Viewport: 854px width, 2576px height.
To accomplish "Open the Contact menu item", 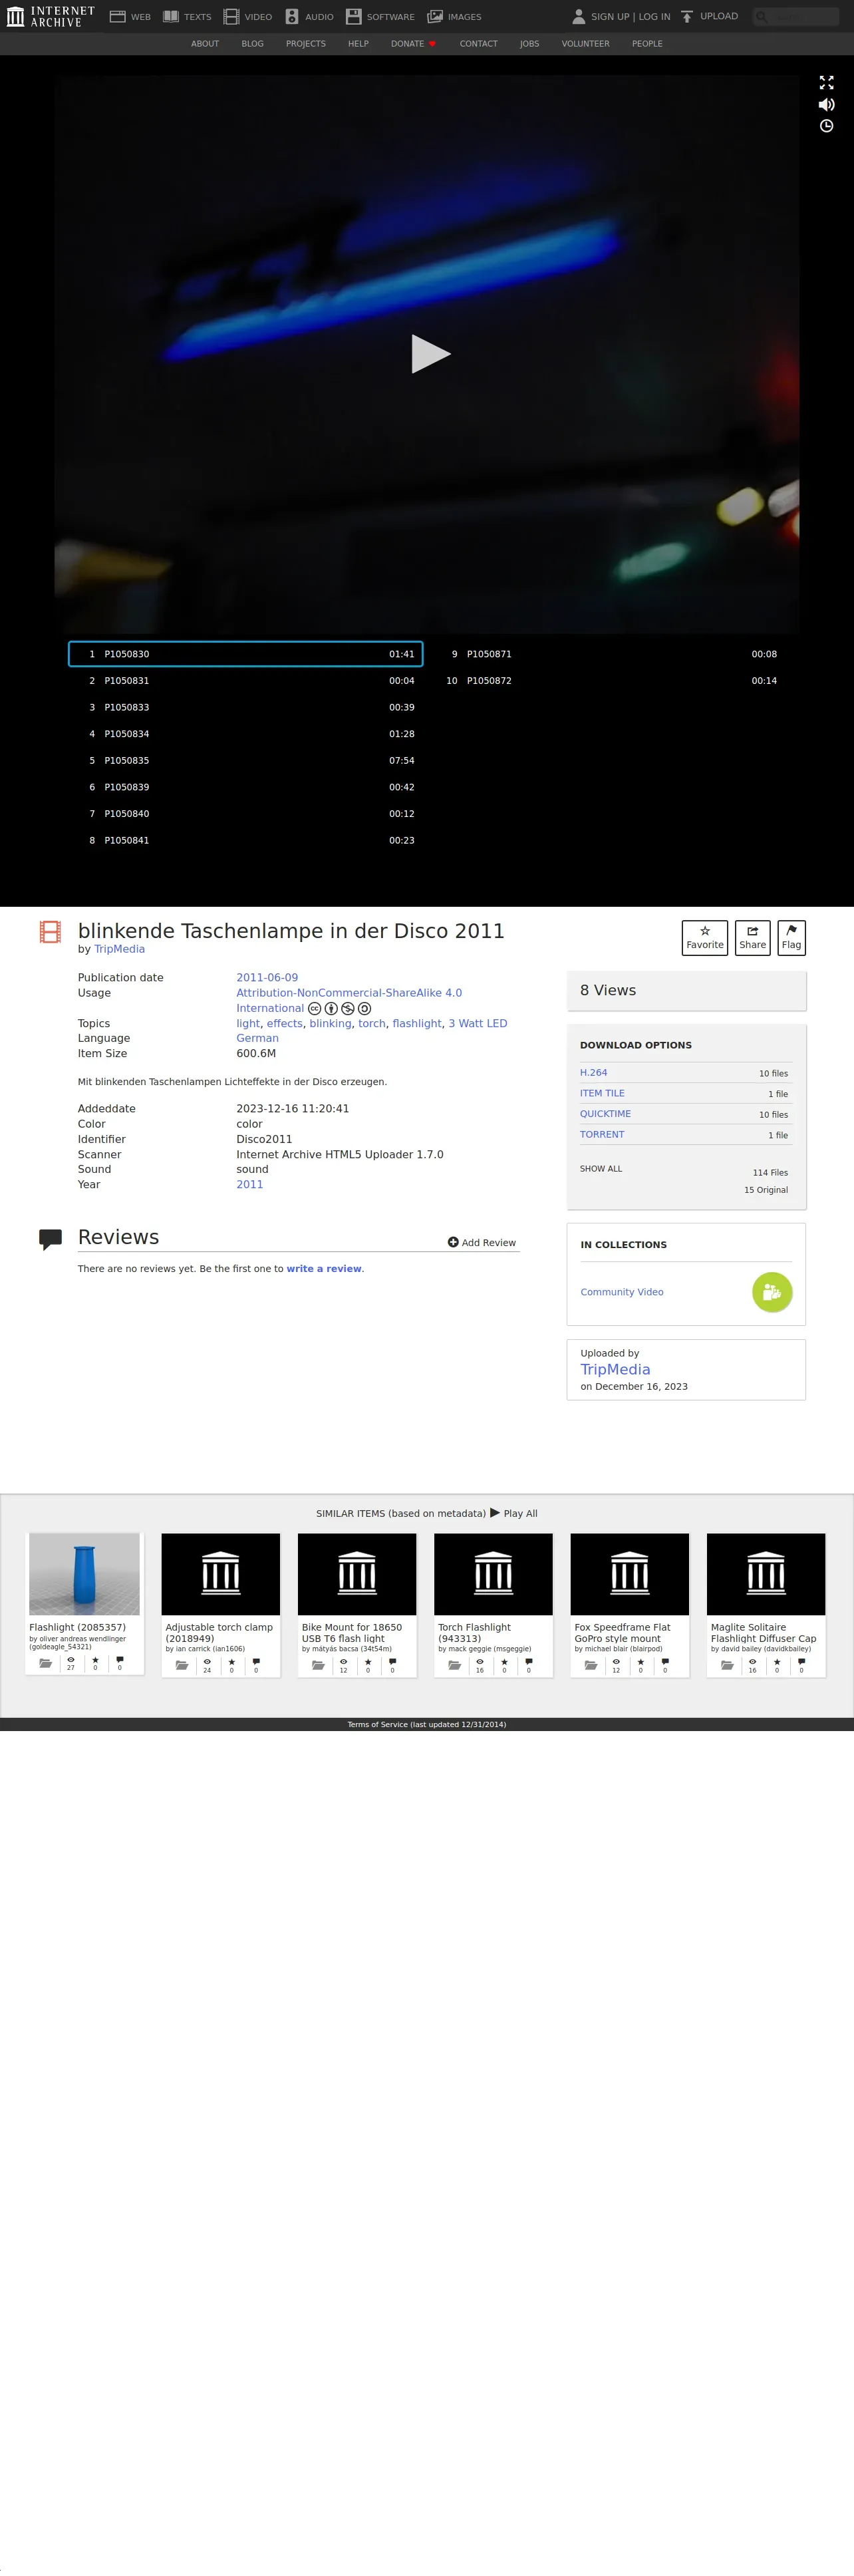I will 478,44.
